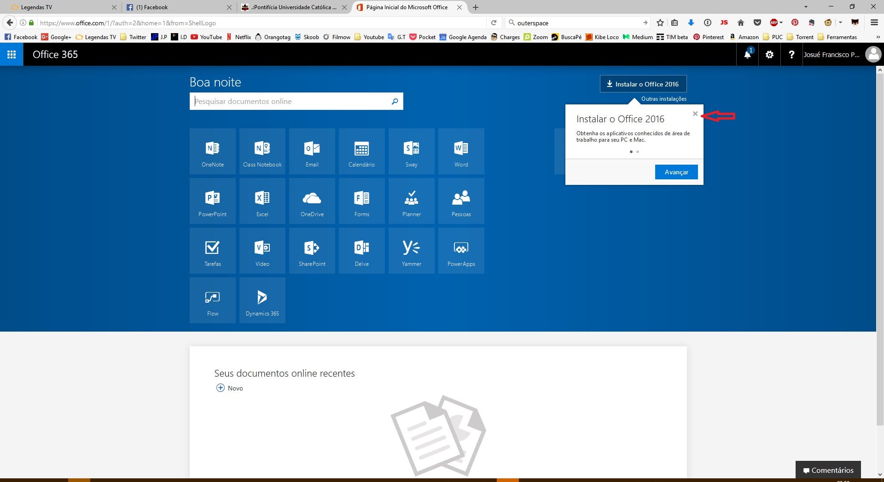Screen dimensions: 884x482
Task: Open the Flow tile
Action: click(x=213, y=300)
